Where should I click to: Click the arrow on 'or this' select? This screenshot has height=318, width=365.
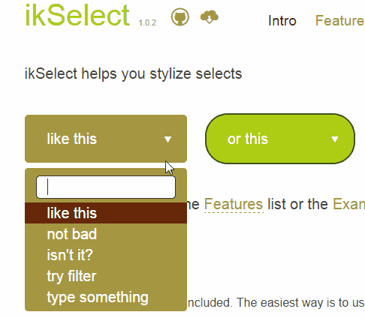pos(335,139)
